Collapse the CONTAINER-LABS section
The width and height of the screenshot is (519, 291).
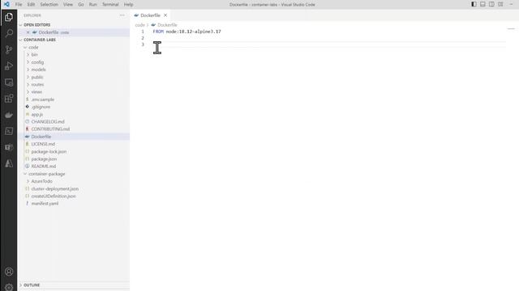coord(21,40)
